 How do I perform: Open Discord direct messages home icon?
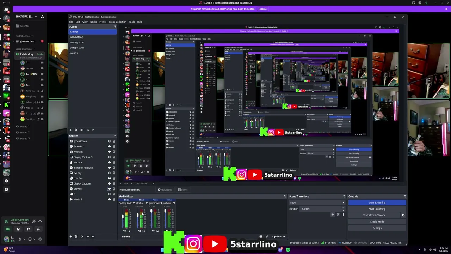(x=6, y=10)
